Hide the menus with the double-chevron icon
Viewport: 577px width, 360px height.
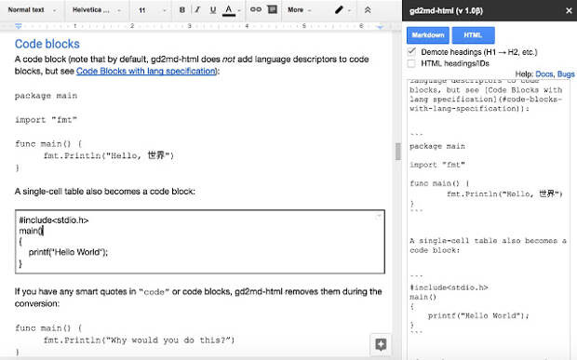pyautogui.click(x=368, y=10)
